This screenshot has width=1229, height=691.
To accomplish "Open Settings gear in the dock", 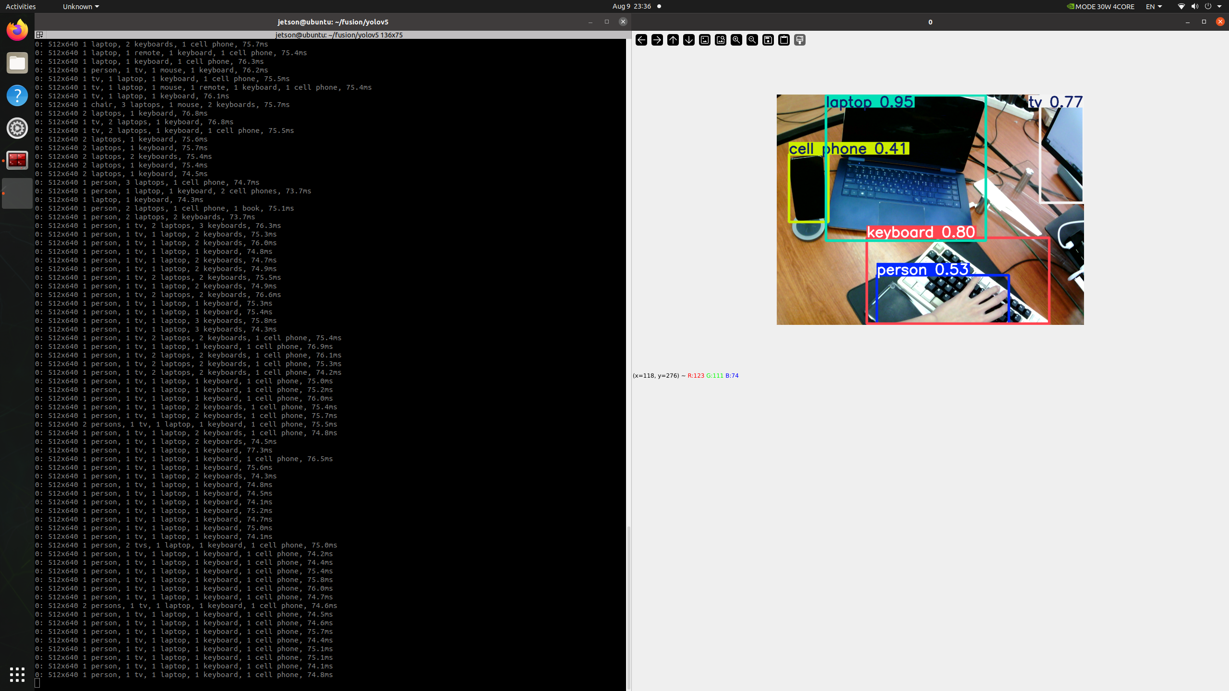I will [17, 128].
